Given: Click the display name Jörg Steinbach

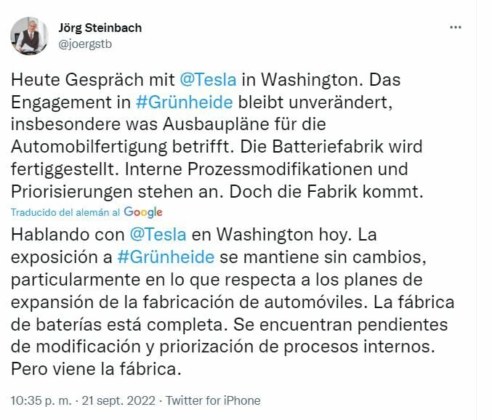Looking at the screenshot, I should click(100, 28).
